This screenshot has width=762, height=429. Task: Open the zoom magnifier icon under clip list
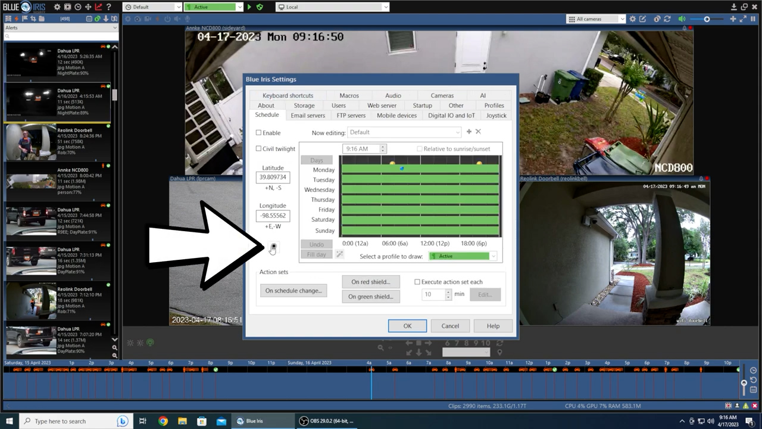115,347
